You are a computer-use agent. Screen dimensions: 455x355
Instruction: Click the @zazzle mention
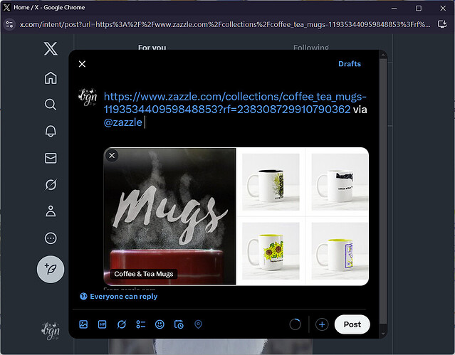point(123,122)
